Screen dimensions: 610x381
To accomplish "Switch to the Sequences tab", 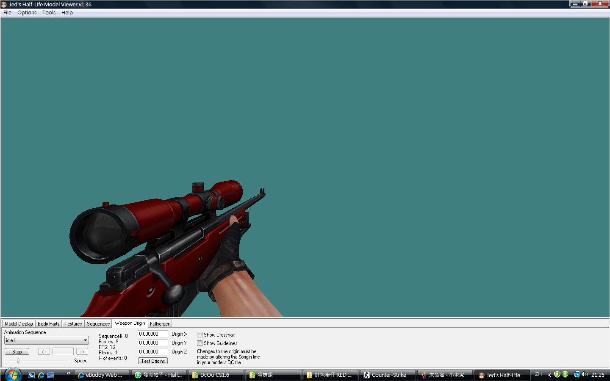I will (x=98, y=324).
